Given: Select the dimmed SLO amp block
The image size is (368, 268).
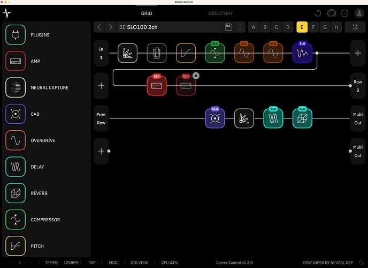Looking at the screenshot, I should 186,86.
